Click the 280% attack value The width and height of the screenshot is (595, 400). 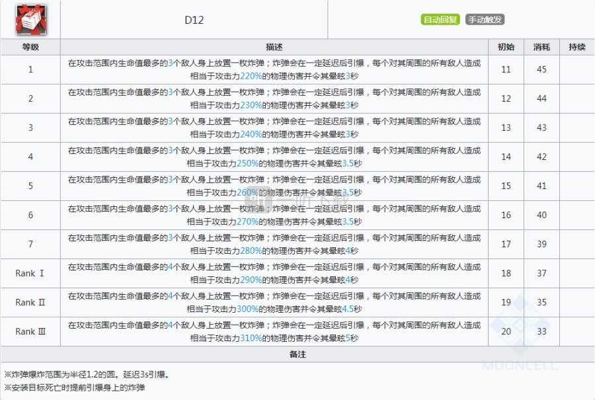pos(251,251)
